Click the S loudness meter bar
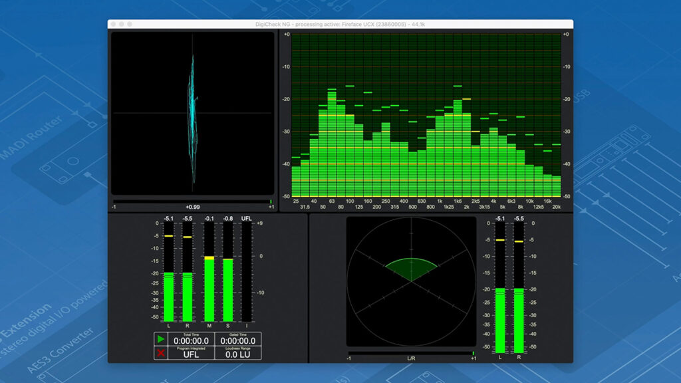 (228, 289)
